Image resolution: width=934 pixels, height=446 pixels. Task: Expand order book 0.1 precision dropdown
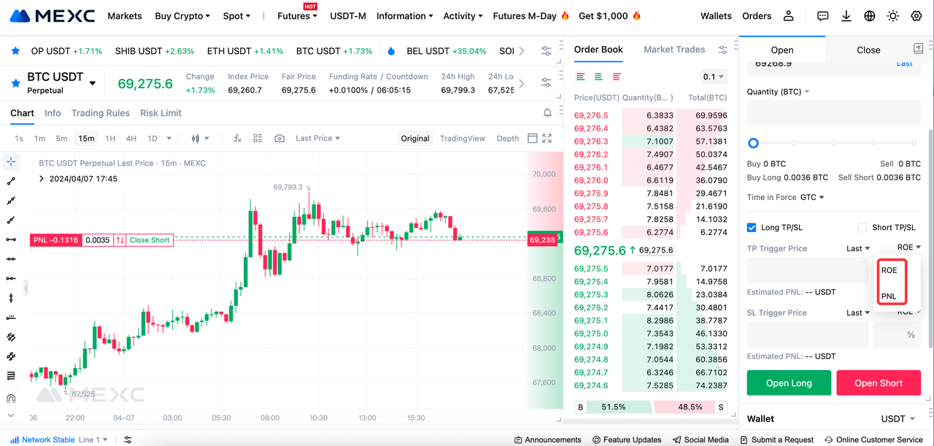[714, 77]
